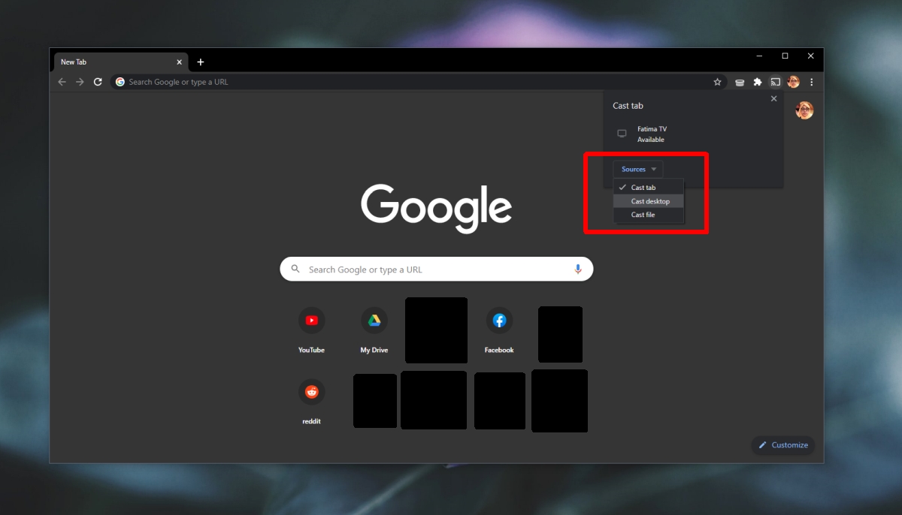Click the address bar
The height and width of the screenshot is (515, 902).
pyautogui.click(x=419, y=82)
